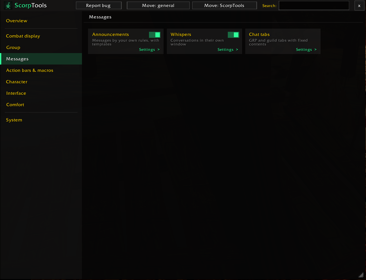Screen dimensions: 366x280
Task: Click 'GRP and guild tabs' description text
Action: 278,42
